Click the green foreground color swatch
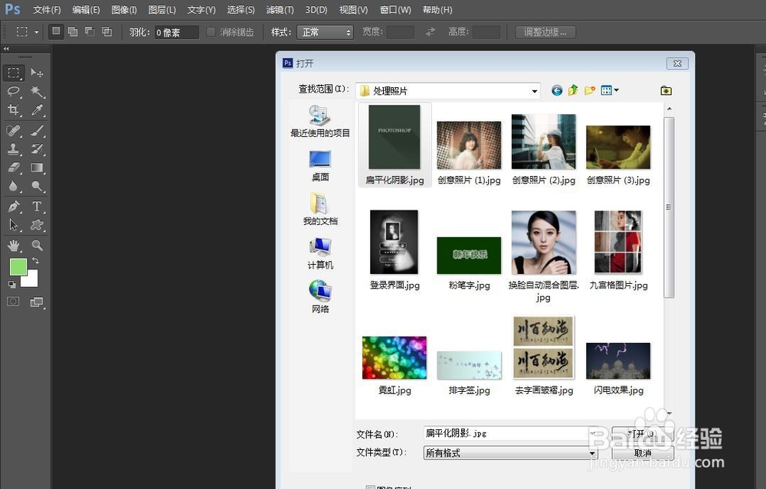Screen dimensions: 766x489 point(19,266)
